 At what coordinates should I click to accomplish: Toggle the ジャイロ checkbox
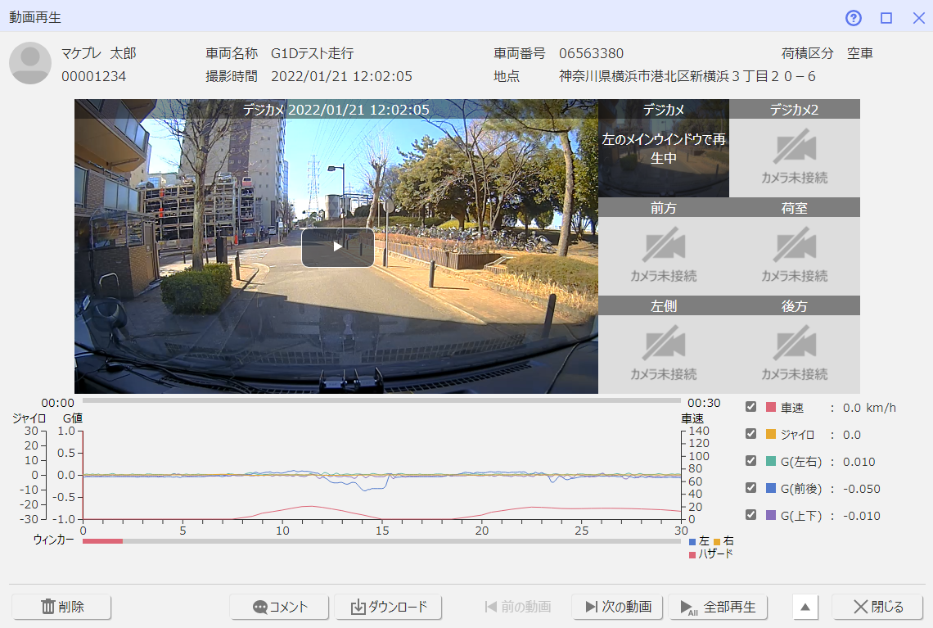click(x=751, y=434)
